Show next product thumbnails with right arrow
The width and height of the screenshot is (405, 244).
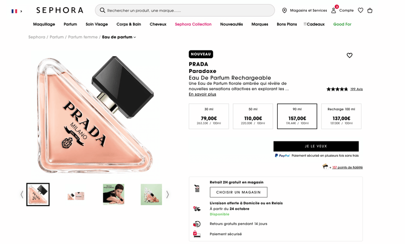(x=167, y=194)
